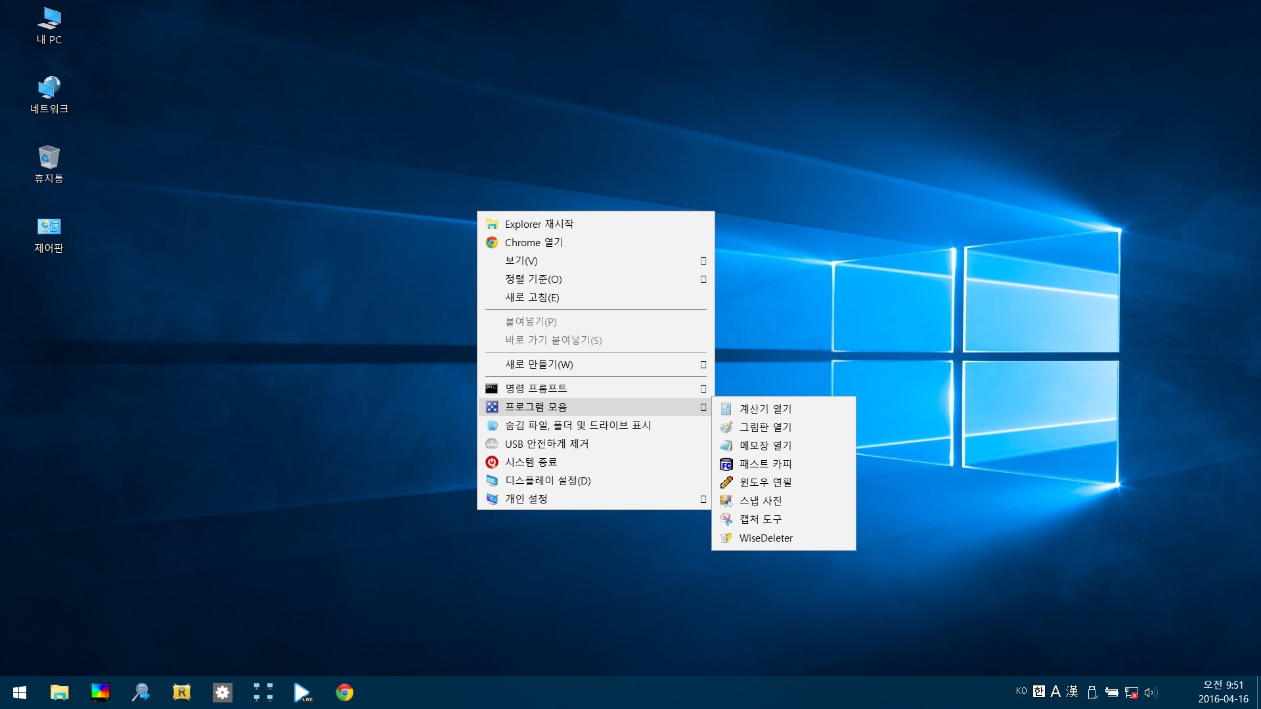Toggle the 한 Korean input mode
1261x709 pixels.
tap(1039, 691)
